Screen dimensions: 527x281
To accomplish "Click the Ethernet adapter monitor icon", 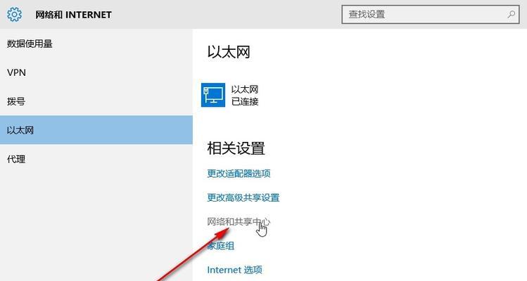I will pos(213,95).
